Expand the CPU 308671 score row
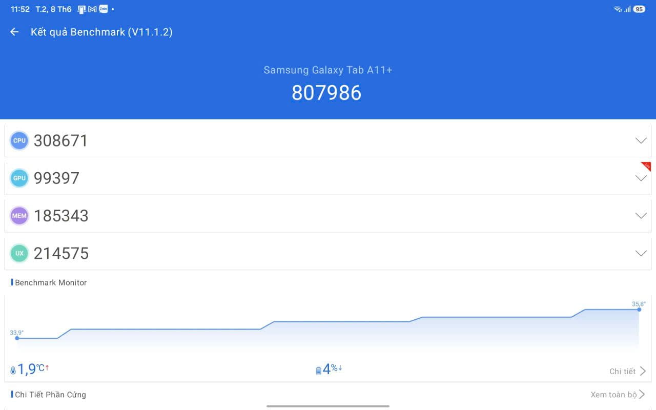Viewport: 656px width, 410px height. pos(328,140)
